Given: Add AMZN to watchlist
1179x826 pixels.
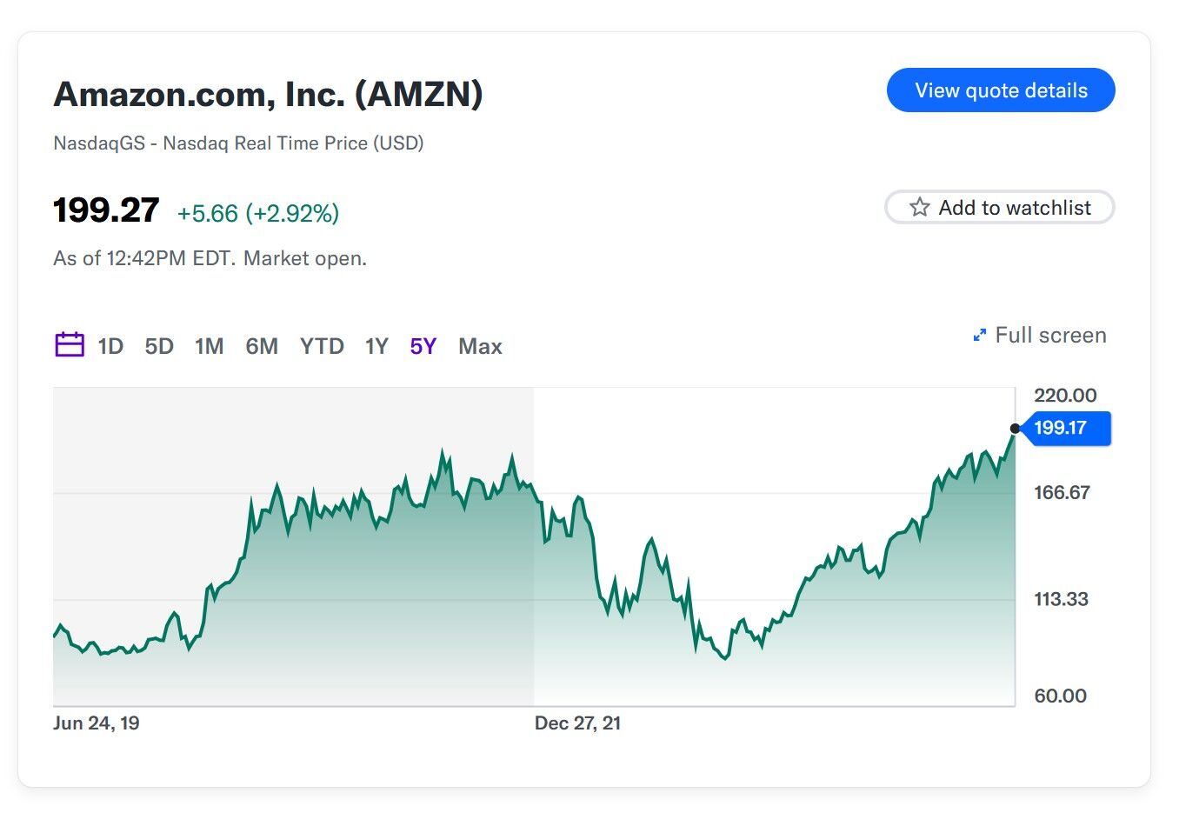Looking at the screenshot, I should [1000, 207].
